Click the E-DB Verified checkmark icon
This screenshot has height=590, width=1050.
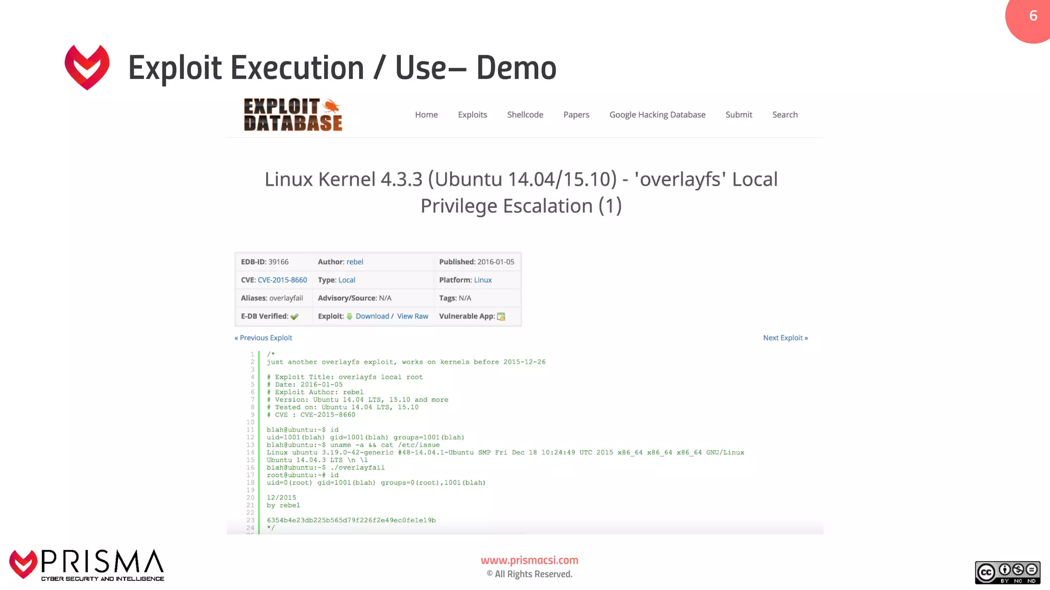coord(294,317)
